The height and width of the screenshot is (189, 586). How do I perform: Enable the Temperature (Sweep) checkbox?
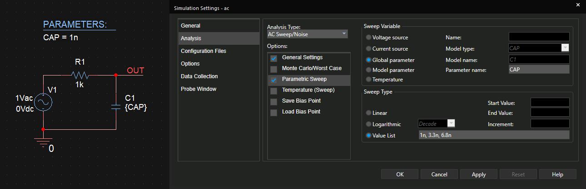coord(273,91)
